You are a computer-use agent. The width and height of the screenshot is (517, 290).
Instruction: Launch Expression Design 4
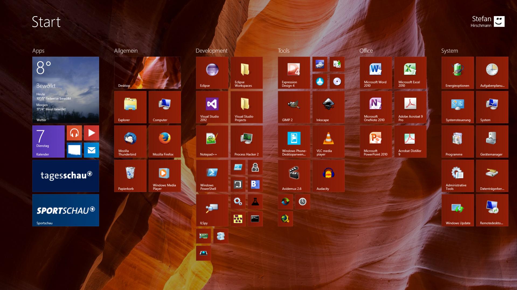tap(294, 73)
